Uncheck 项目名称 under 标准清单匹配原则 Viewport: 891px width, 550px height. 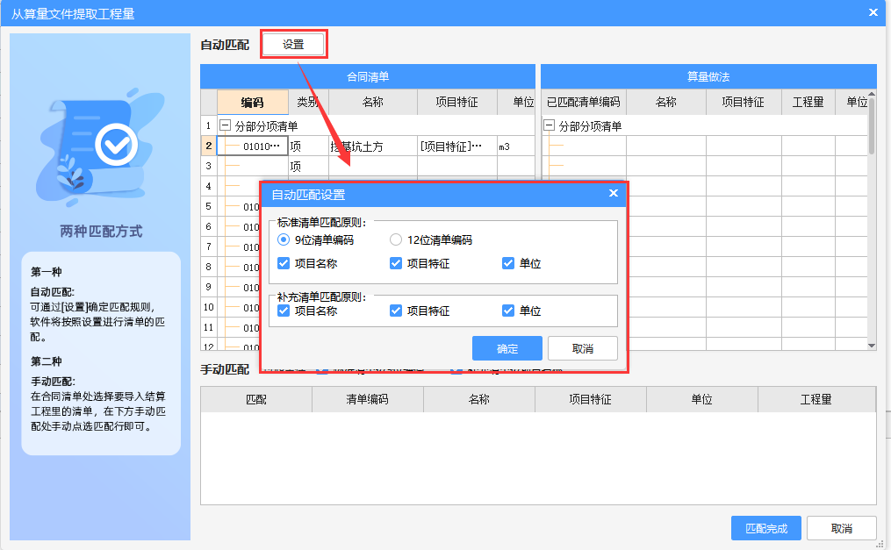284,263
